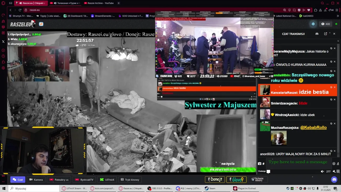The width and height of the screenshot is (341, 192).
Task: Open Opera sidebar X (Twitter) icon
Action: pyautogui.click(x=3, y=41)
